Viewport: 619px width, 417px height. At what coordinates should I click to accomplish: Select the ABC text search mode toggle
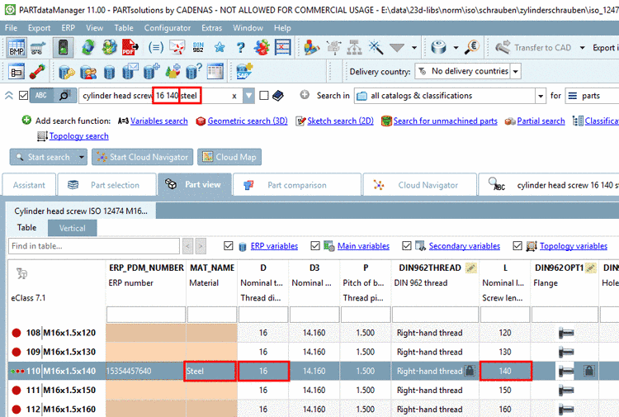tap(41, 95)
